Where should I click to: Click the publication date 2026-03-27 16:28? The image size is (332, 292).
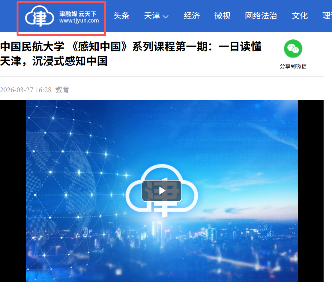25,90
